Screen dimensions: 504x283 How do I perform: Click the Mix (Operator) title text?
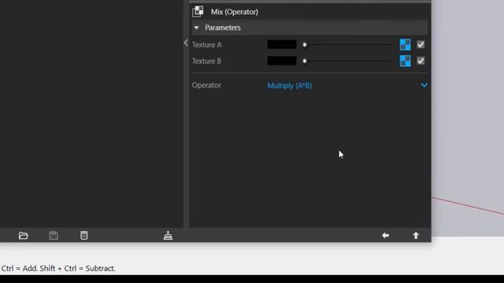coord(235,12)
